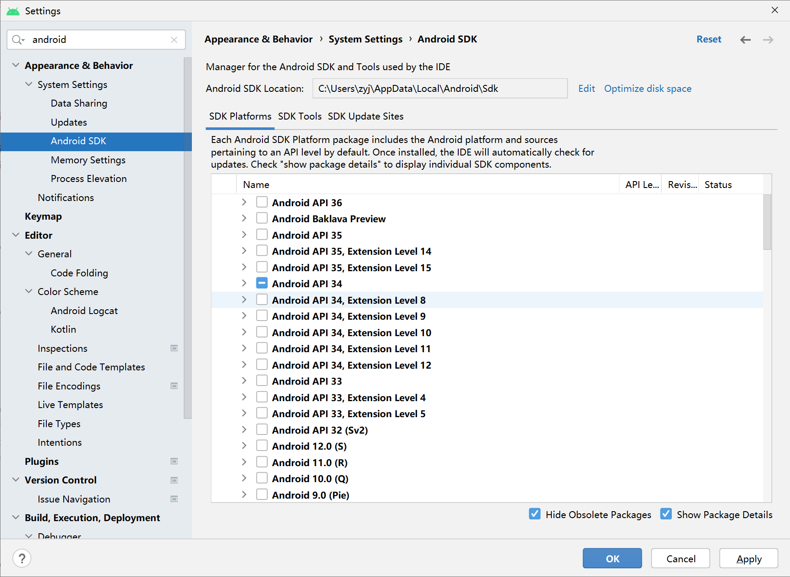This screenshot has height=577, width=790.
Task: Open Android Logcat color scheme
Action: pyautogui.click(x=84, y=311)
